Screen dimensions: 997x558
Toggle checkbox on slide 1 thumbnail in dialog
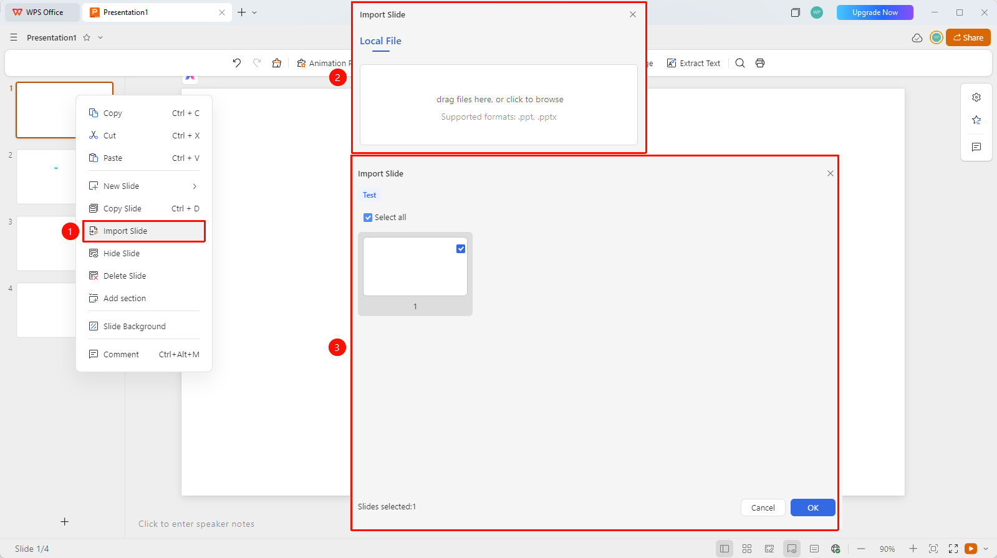[x=461, y=249]
